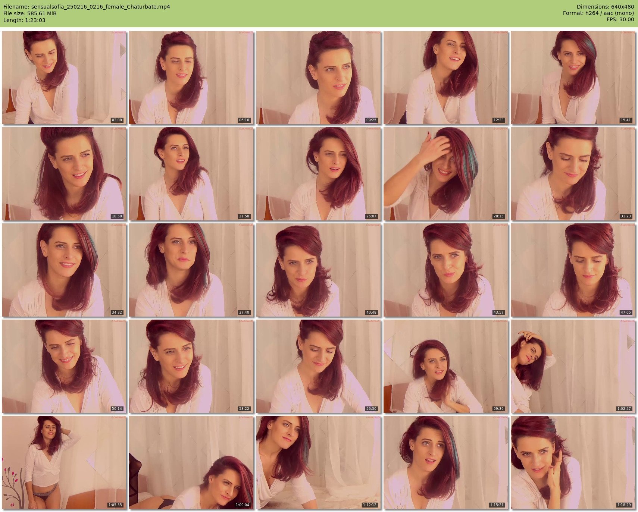Select the frame timestamped 47:05
638x512 pixels.
pos(573,270)
